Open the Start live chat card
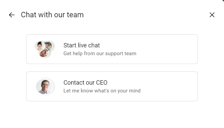The width and height of the screenshot is (224, 128). (x=112, y=49)
